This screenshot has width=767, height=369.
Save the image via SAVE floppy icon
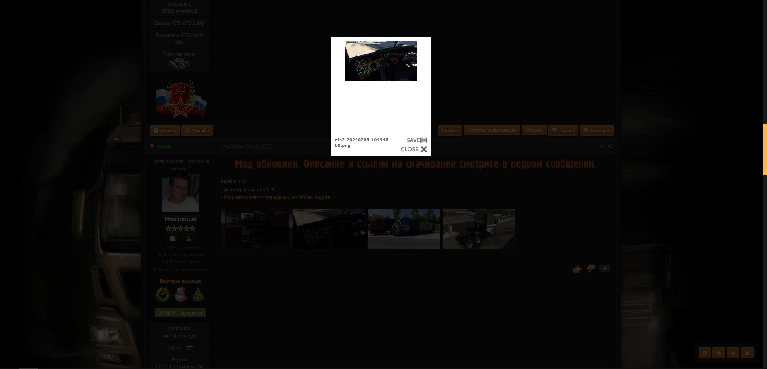[417, 140]
